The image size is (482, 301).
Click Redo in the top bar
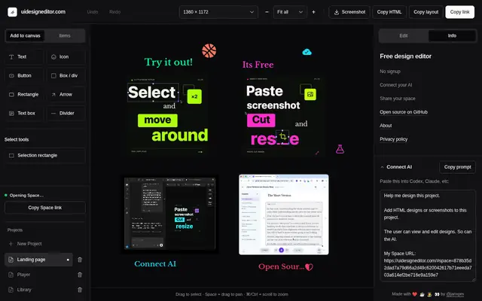click(114, 12)
